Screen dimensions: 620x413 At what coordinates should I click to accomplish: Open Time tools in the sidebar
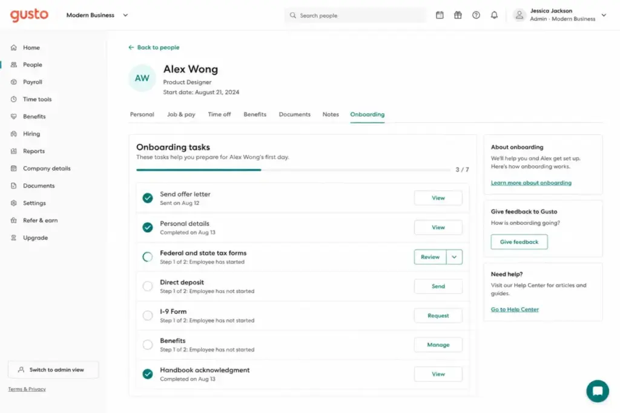pyautogui.click(x=37, y=99)
